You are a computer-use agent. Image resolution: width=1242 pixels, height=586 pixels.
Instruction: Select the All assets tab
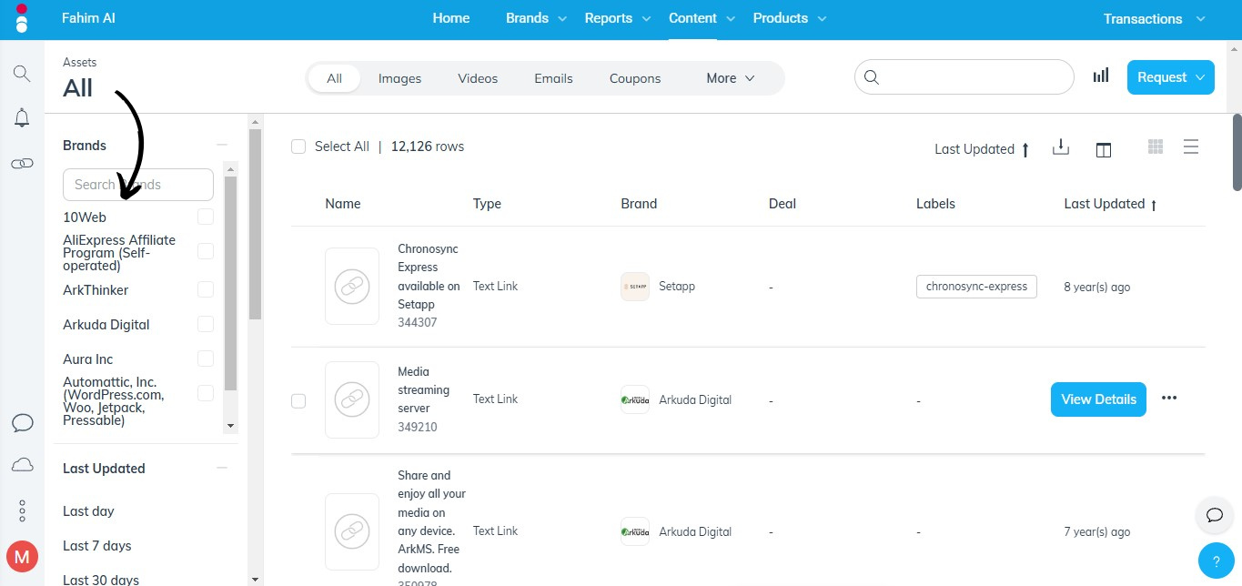[x=335, y=78]
